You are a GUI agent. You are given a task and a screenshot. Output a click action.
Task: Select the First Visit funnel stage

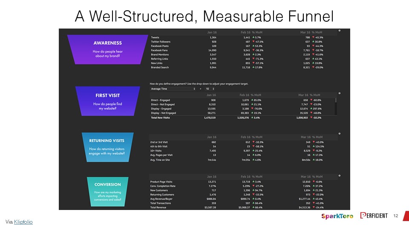[107, 101]
